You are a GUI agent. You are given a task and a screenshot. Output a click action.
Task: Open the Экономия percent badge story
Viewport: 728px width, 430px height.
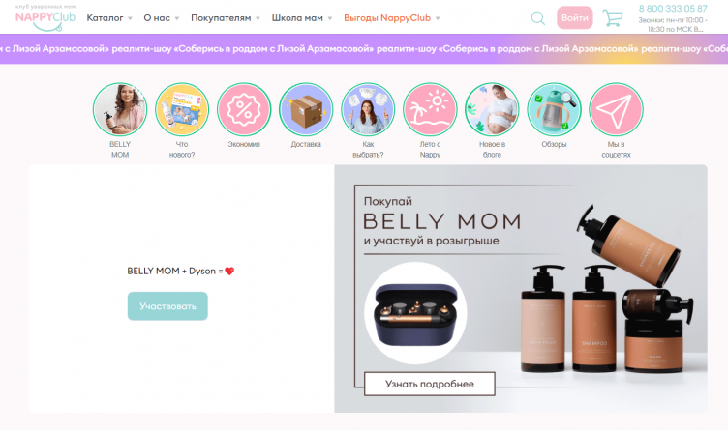pyautogui.click(x=244, y=109)
